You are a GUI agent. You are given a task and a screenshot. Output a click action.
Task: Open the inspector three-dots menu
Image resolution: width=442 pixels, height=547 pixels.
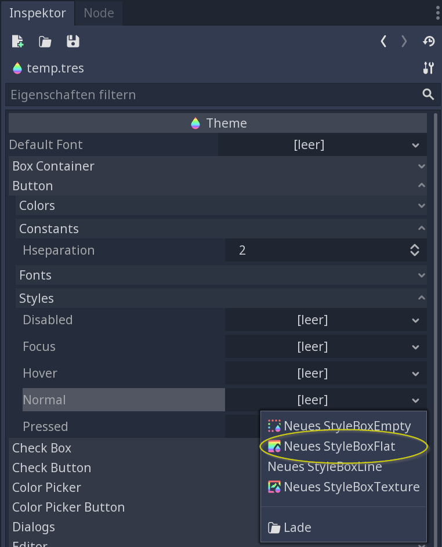click(x=438, y=13)
